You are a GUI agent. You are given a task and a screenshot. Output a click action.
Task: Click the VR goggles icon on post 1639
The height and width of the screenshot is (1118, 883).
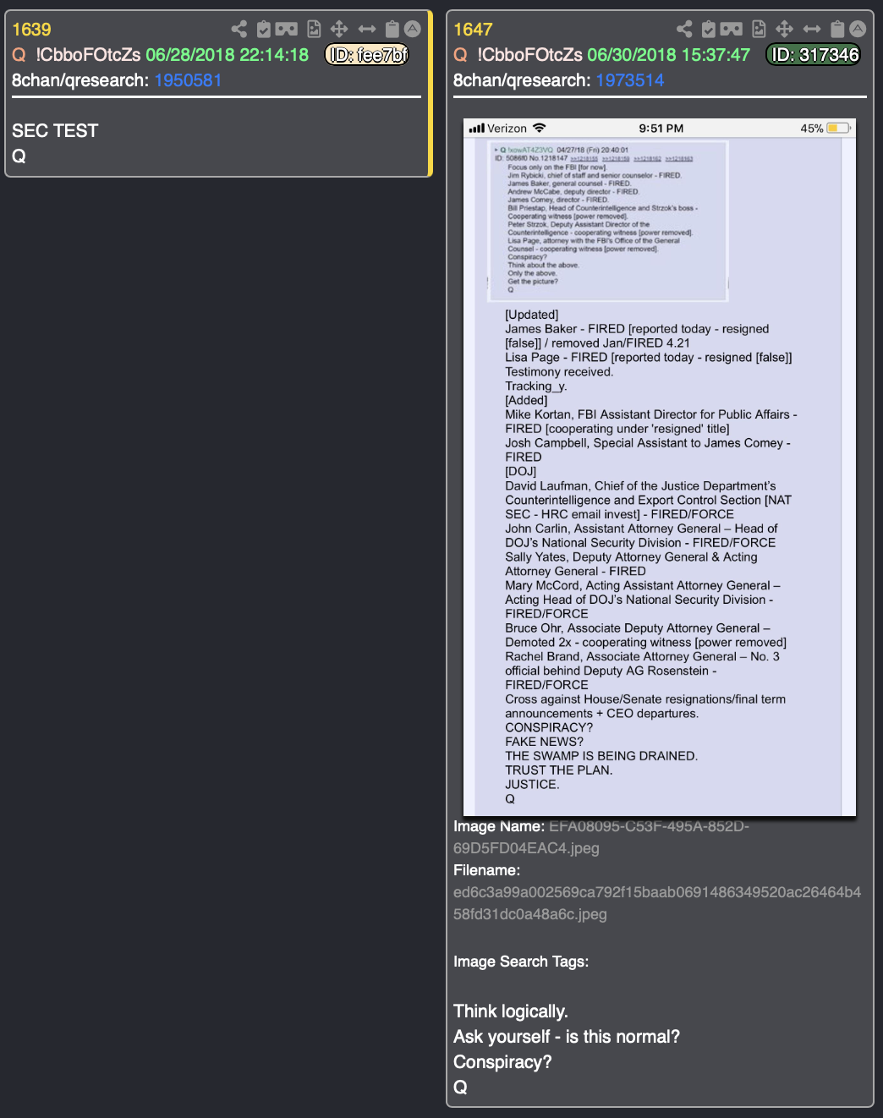pos(287,30)
